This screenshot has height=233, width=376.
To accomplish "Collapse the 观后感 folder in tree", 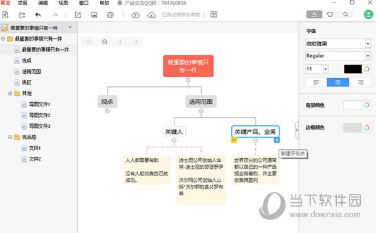I will click(10, 137).
